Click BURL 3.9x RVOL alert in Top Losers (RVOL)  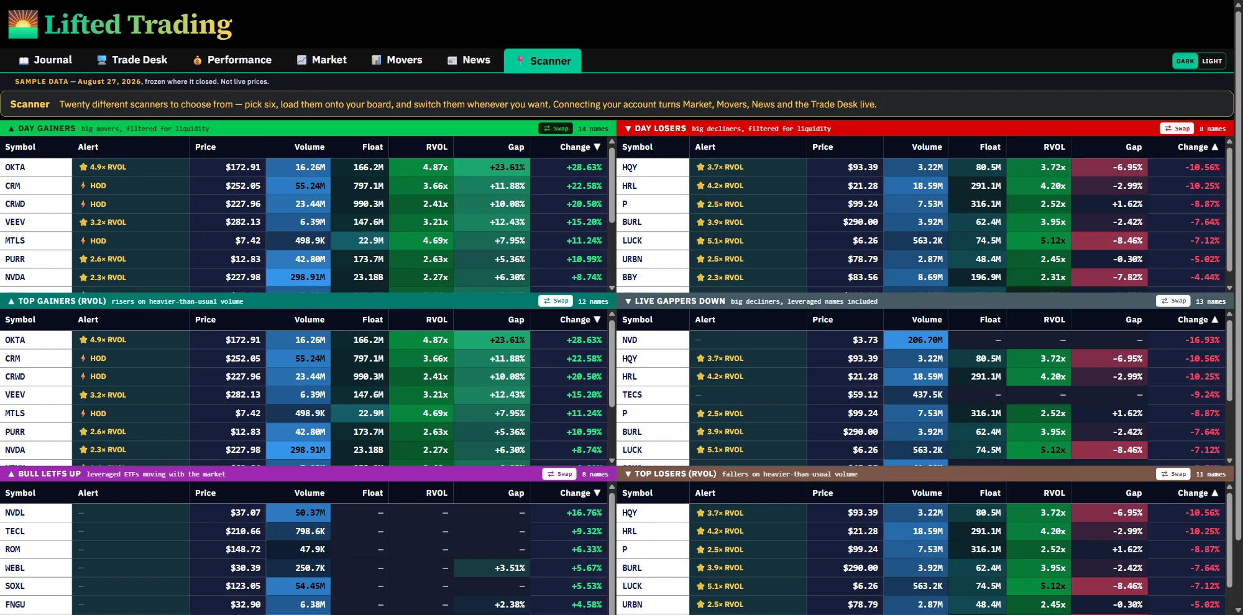720,568
